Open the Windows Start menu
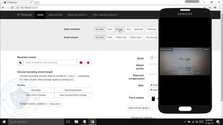This screenshot has width=223, height=125. coord(4,122)
